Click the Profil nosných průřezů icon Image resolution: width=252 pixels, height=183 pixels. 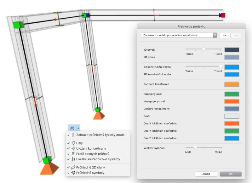pyautogui.click(x=73, y=154)
